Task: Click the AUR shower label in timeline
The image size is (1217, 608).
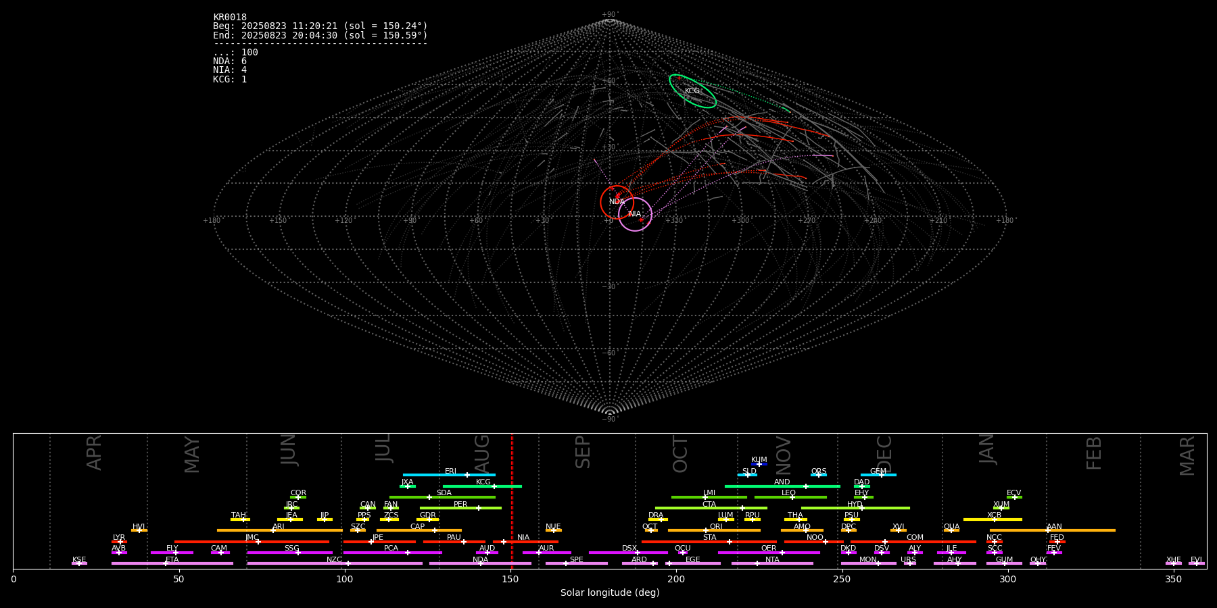Action: pos(547,549)
